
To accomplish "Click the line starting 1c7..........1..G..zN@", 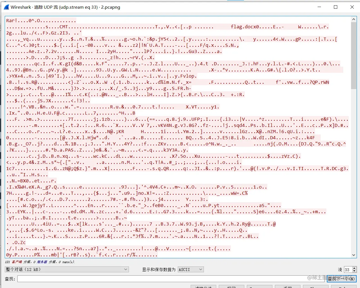I will click(177, 168).
